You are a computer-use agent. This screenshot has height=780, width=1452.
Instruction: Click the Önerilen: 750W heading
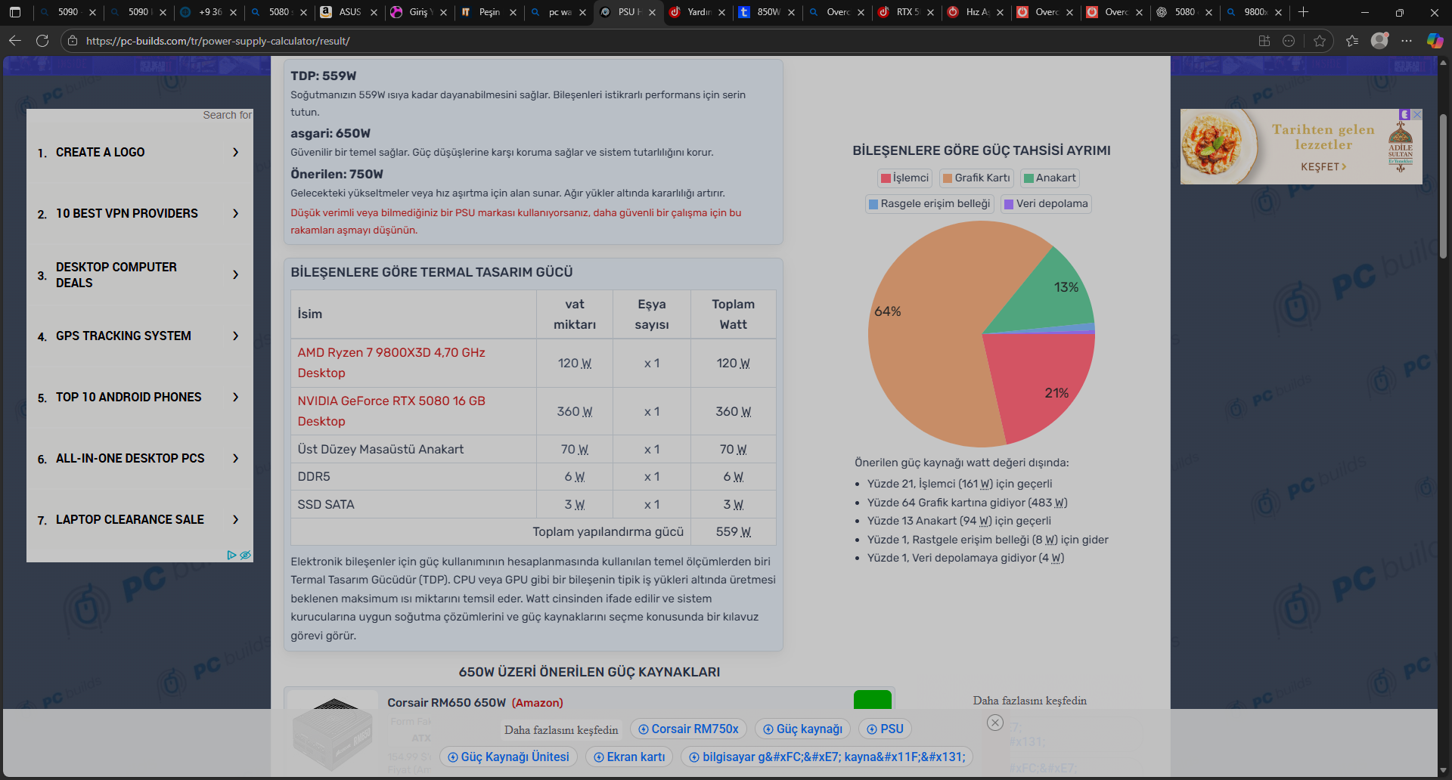337,174
